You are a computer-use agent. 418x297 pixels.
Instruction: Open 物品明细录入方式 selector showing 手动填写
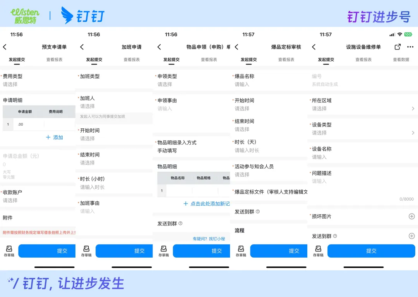(x=192, y=147)
